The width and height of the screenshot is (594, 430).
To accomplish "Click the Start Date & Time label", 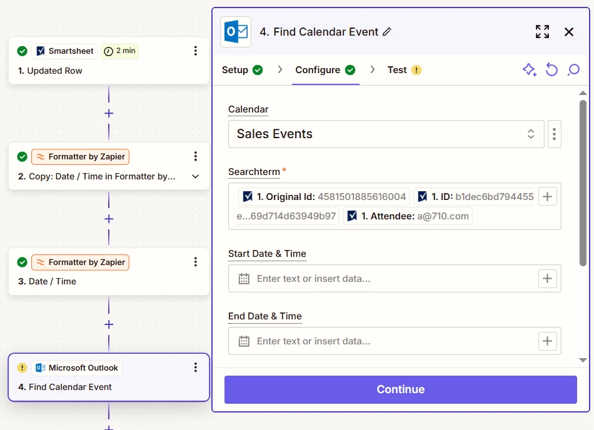I will click(267, 254).
